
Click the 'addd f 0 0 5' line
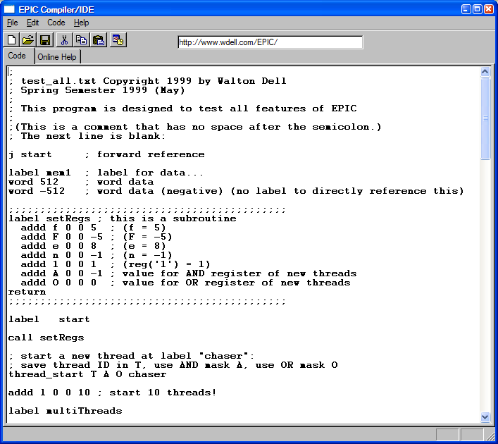click(x=94, y=228)
